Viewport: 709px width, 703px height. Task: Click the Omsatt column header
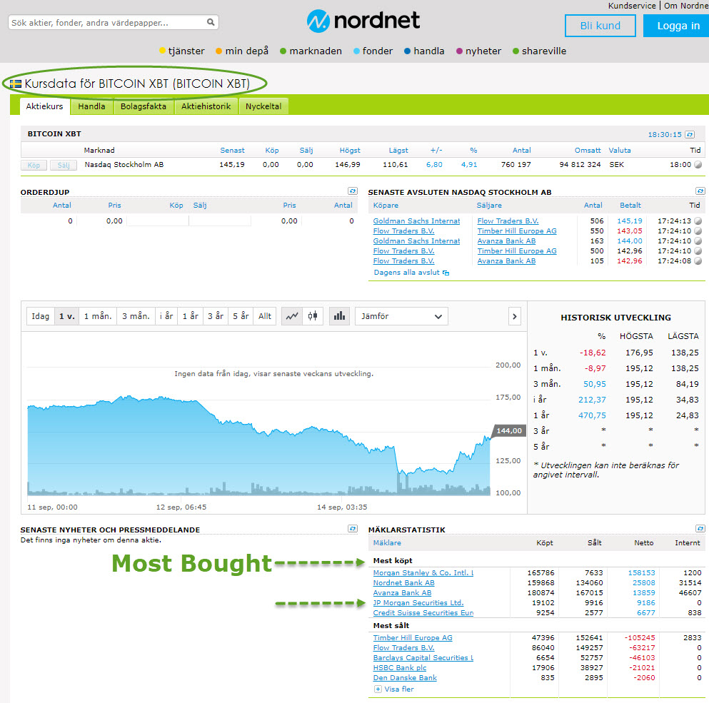coord(588,150)
